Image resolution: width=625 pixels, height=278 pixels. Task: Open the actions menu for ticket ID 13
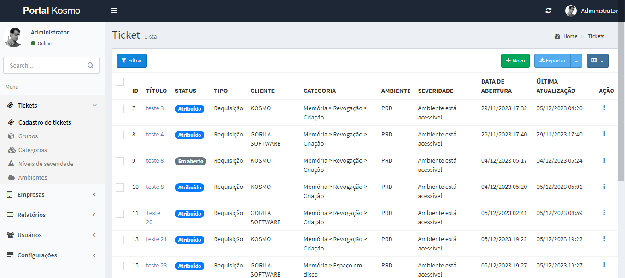click(x=604, y=239)
